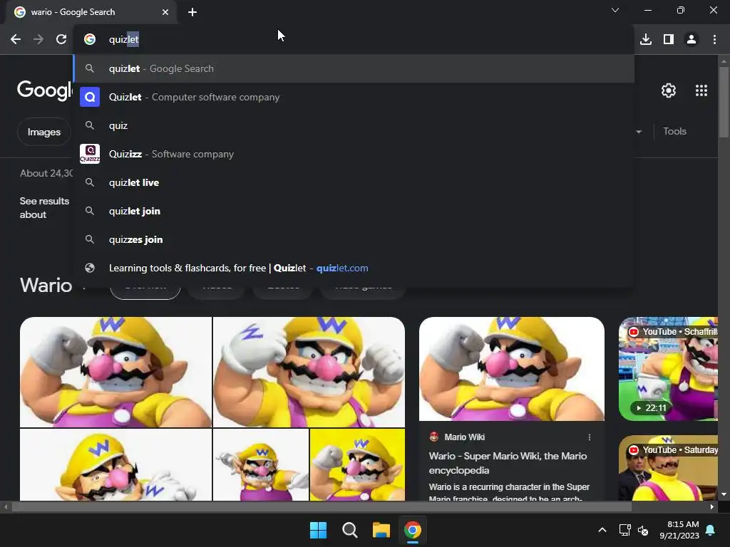Click the forward navigation arrow

[x=38, y=40]
